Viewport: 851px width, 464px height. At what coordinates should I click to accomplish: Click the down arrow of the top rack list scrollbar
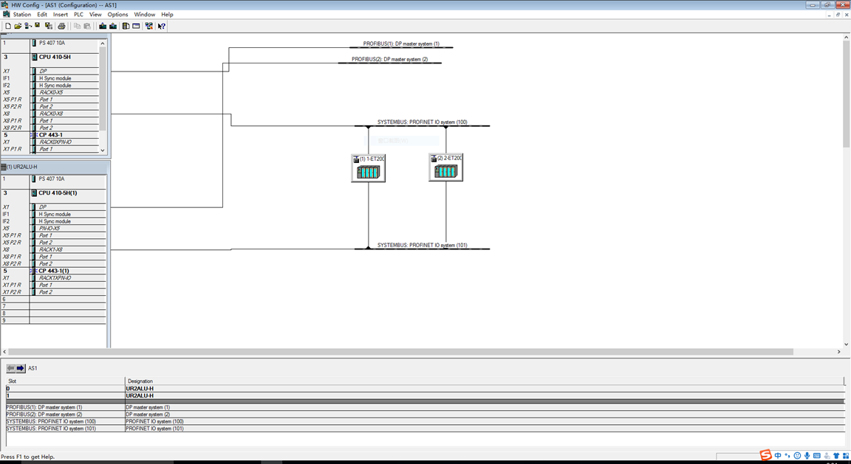point(103,150)
